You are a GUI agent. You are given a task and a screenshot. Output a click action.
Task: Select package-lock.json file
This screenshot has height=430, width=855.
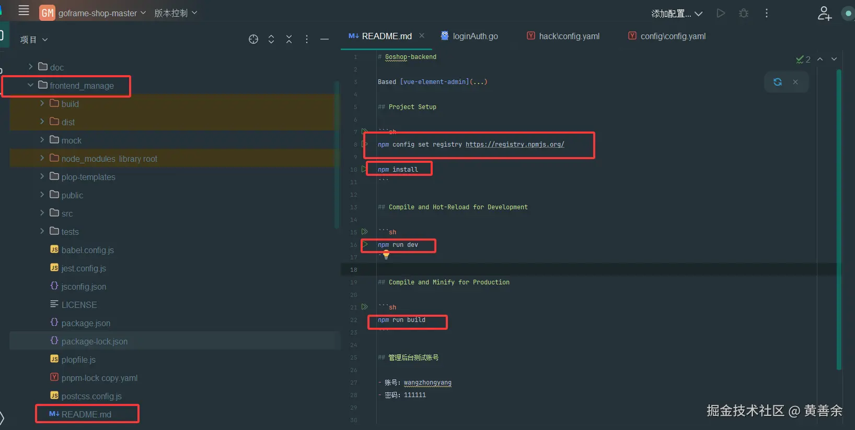[x=89, y=341]
